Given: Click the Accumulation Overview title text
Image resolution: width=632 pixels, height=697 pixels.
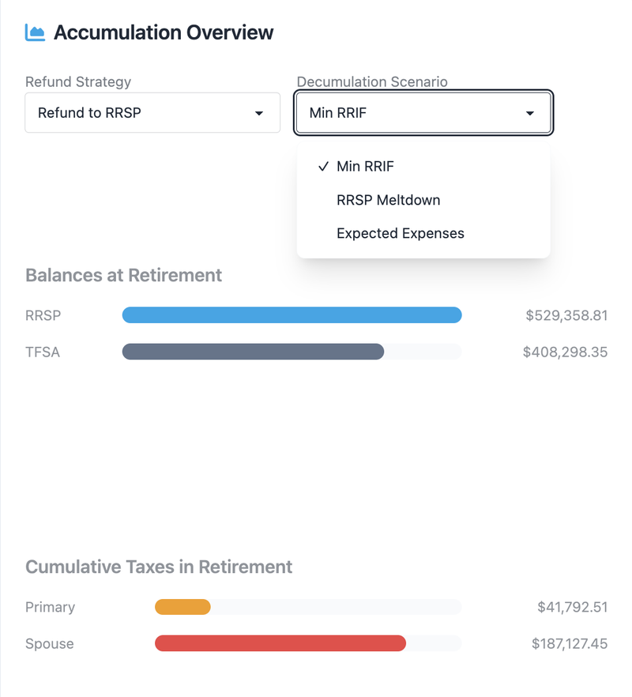Looking at the screenshot, I should click(164, 32).
